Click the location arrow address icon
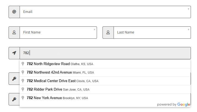Viewport: 197px width, 112px height. (x=14, y=53)
